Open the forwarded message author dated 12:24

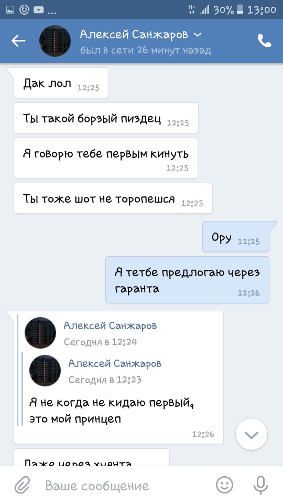[110, 325]
